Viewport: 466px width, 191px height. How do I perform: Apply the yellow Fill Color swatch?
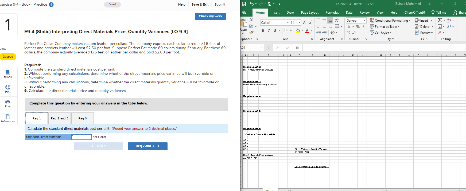[x=298, y=31]
